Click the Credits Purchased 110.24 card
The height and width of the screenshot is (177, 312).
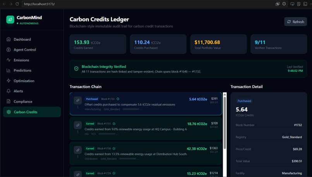(x=158, y=44)
